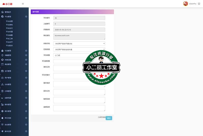Click the xiaoerhu user avatar
The width and height of the screenshot is (203, 136).
coord(185,4)
